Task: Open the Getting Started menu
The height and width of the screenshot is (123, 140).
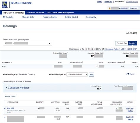Action: (x=71, y=17)
